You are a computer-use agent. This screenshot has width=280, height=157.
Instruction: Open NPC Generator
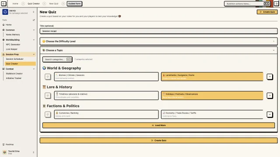[x=13, y=44]
